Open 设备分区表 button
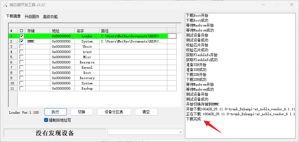This screenshot has height=142, width=299. [114, 112]
